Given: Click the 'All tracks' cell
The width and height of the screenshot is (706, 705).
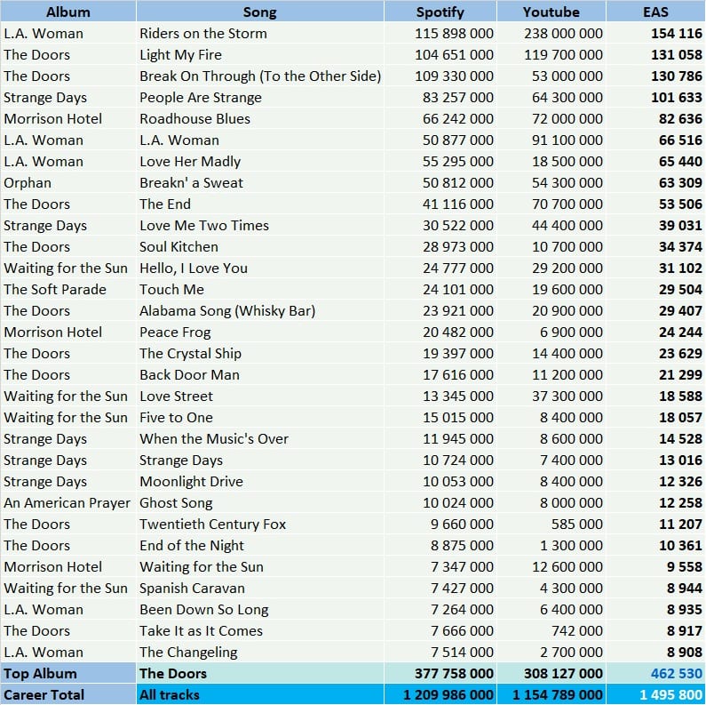Looking at the screenshot, I should pyautogui.click(x=260, y=694).
